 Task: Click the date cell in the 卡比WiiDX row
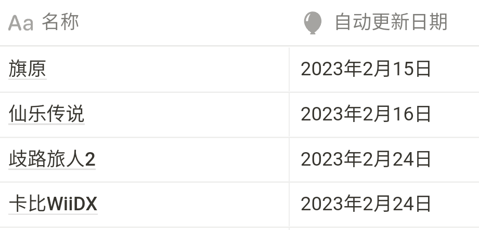click(366, 204)
